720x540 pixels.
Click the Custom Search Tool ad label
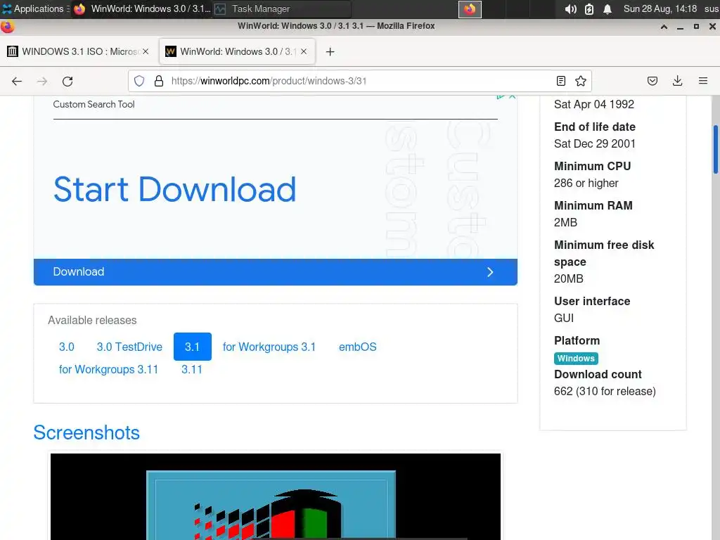(x=94, y=104)
